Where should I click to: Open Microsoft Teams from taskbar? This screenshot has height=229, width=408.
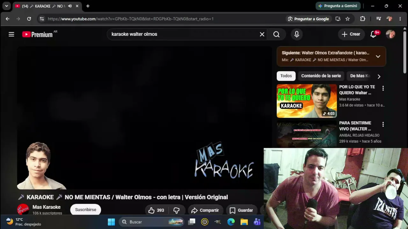click(x=257, y=222)
